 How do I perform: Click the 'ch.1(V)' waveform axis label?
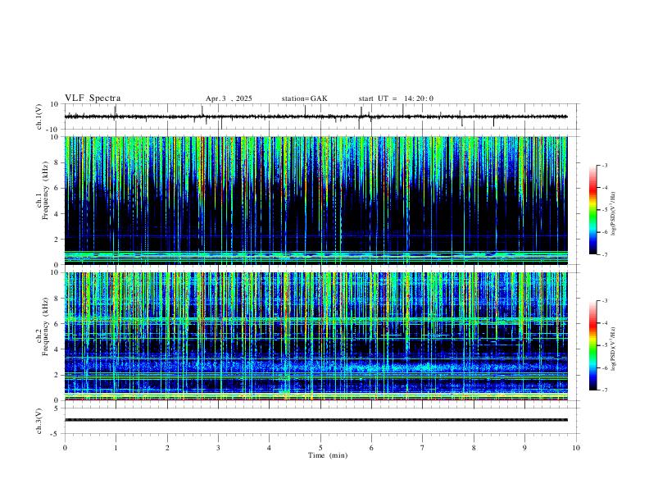click(39, 116)
